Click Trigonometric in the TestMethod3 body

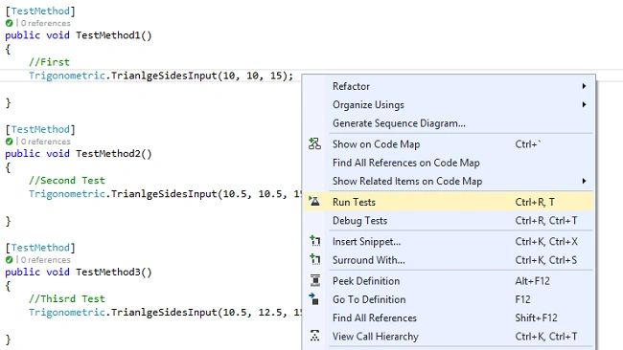coord(67,313)
